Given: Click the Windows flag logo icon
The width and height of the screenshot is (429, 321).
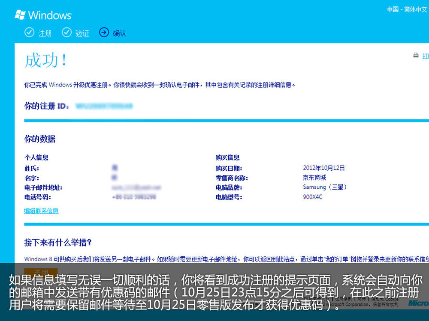Looking at the screenshot, I should (20, 15).
